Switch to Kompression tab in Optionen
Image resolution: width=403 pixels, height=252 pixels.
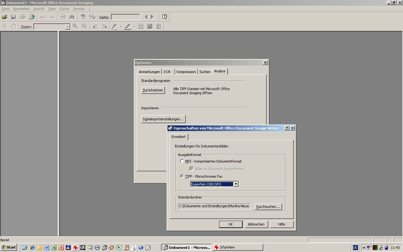coord(186,72)
